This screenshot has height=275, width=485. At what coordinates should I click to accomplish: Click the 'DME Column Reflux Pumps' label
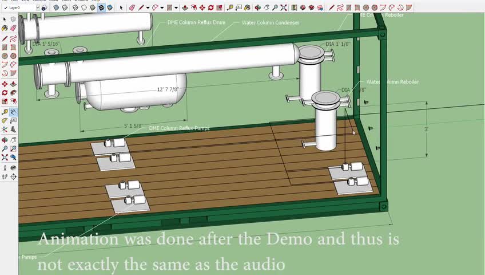coord(180,128)
